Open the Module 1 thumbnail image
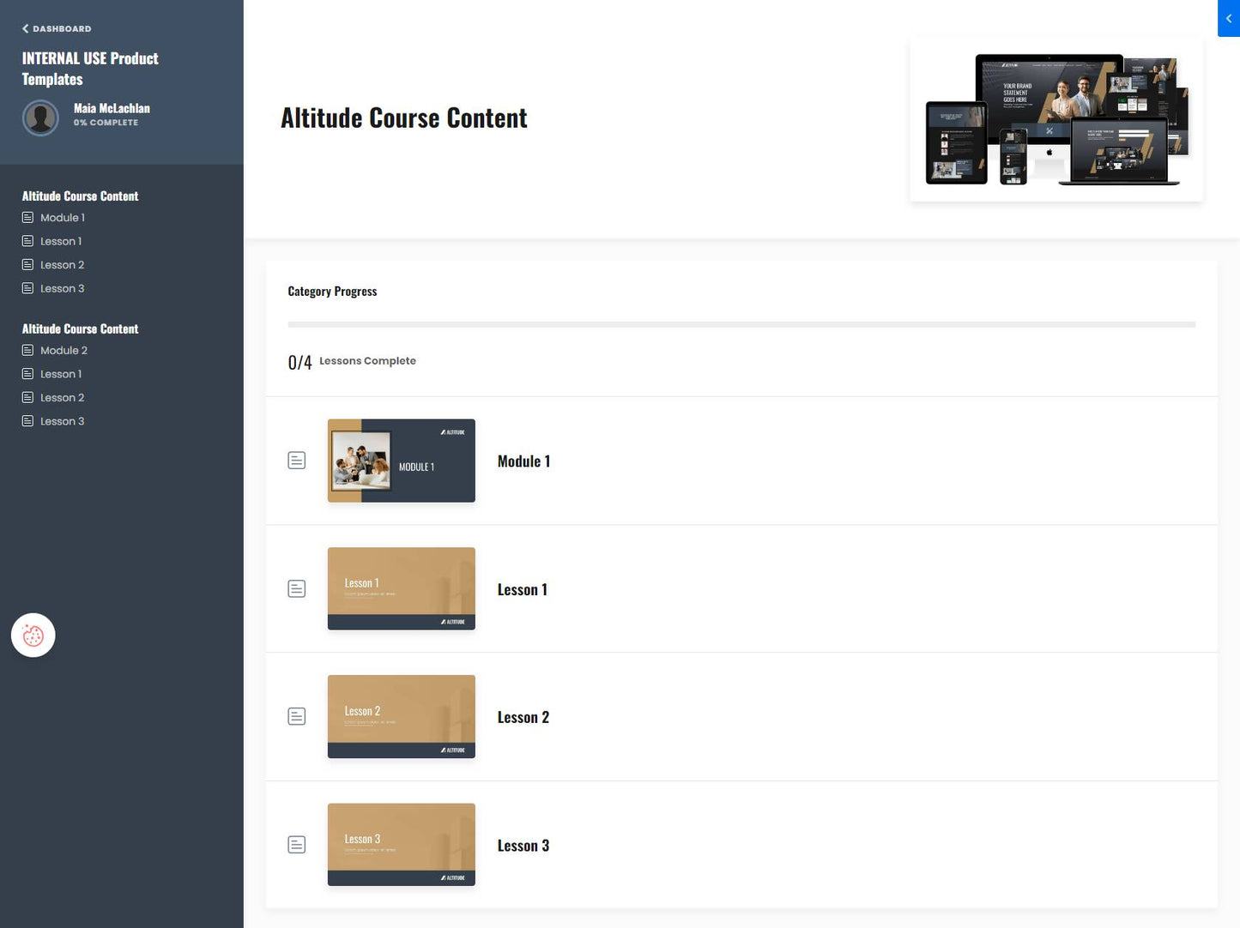 (401, 461)
